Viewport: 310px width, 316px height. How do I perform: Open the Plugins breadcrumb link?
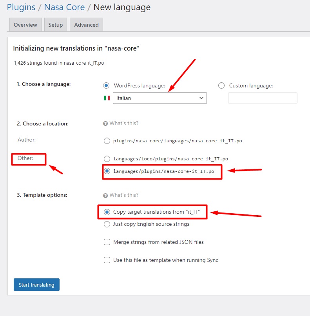tap(21, 7)
